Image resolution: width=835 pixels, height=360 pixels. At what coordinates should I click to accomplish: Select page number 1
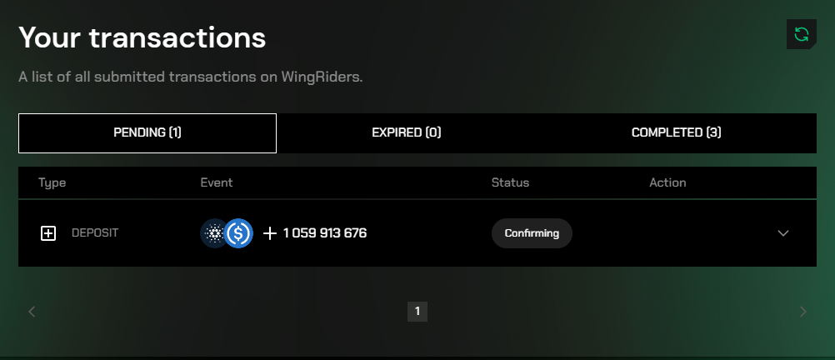[417, 312]
